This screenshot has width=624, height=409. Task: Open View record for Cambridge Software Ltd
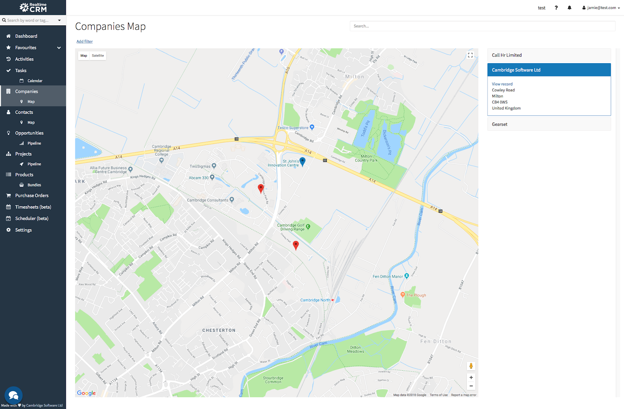(502, 84)
